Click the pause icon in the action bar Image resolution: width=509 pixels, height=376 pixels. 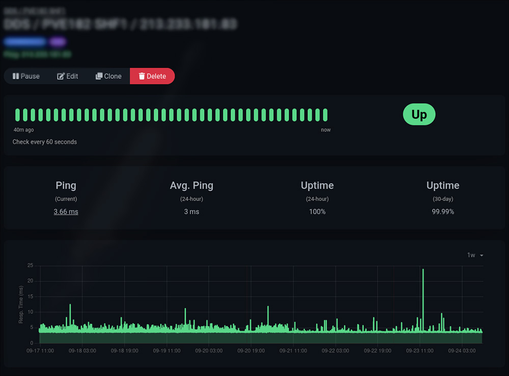click(x=16, y=76)
